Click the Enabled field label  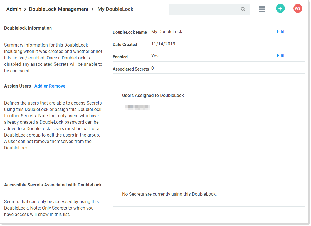[x=120, y=57]
